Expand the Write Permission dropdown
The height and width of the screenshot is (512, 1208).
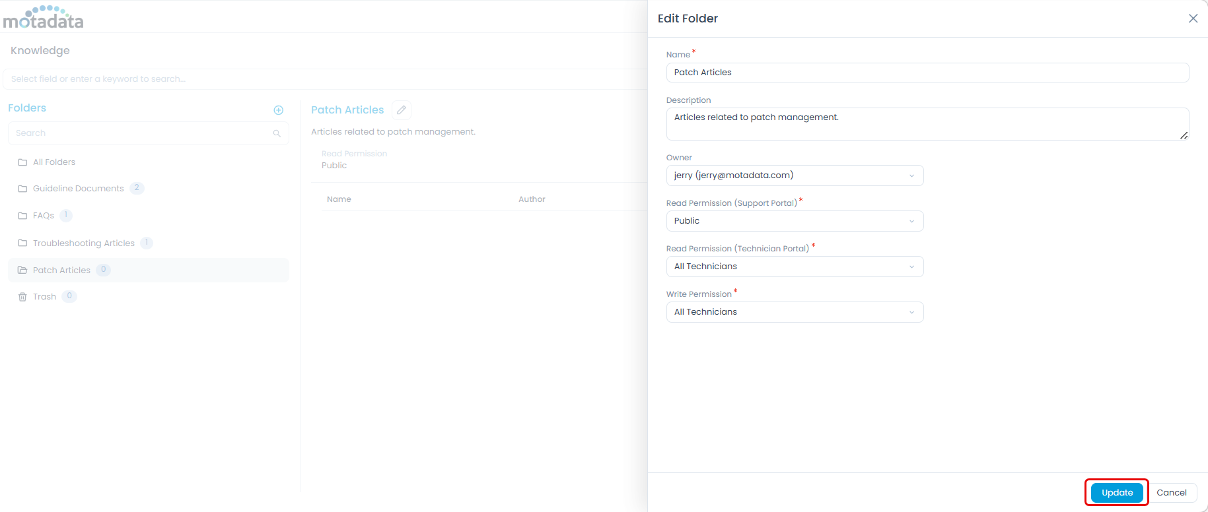tap(795, 312)
